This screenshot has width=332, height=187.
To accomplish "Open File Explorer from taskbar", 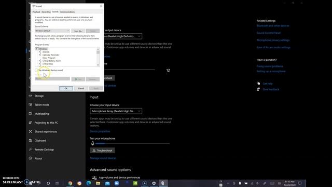I will click(98, 183).
